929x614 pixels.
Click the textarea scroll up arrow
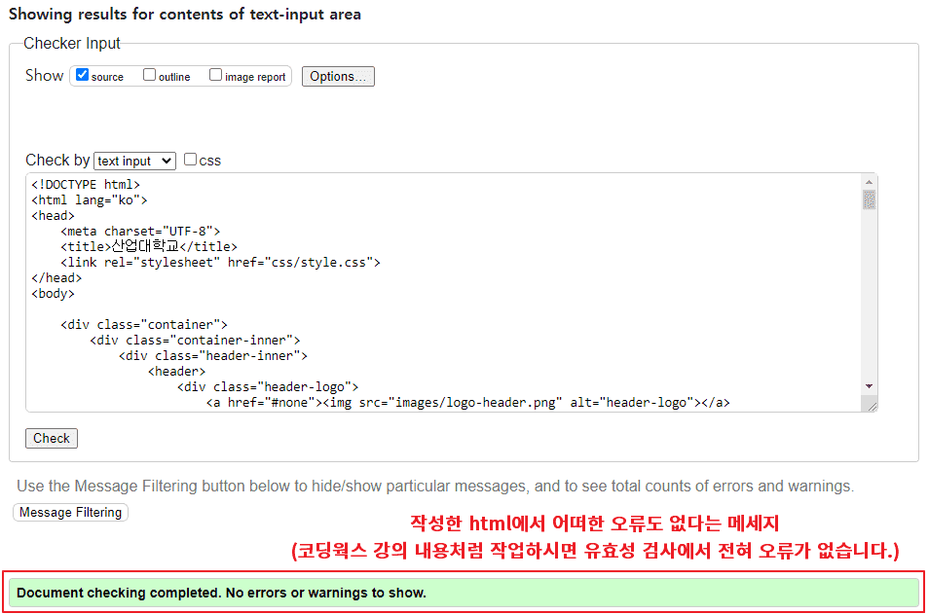point(869,182)
